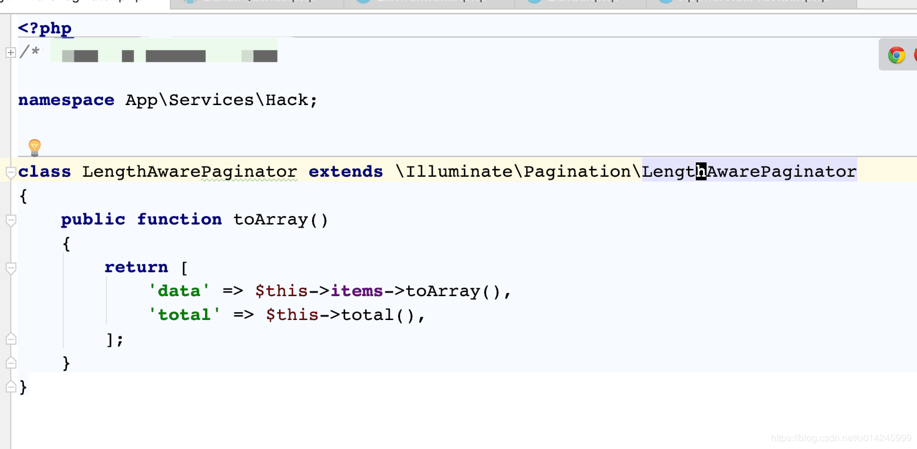Expand the folded block comment
The height and width of the screenshot is (449, 917).
click(10, 53)
